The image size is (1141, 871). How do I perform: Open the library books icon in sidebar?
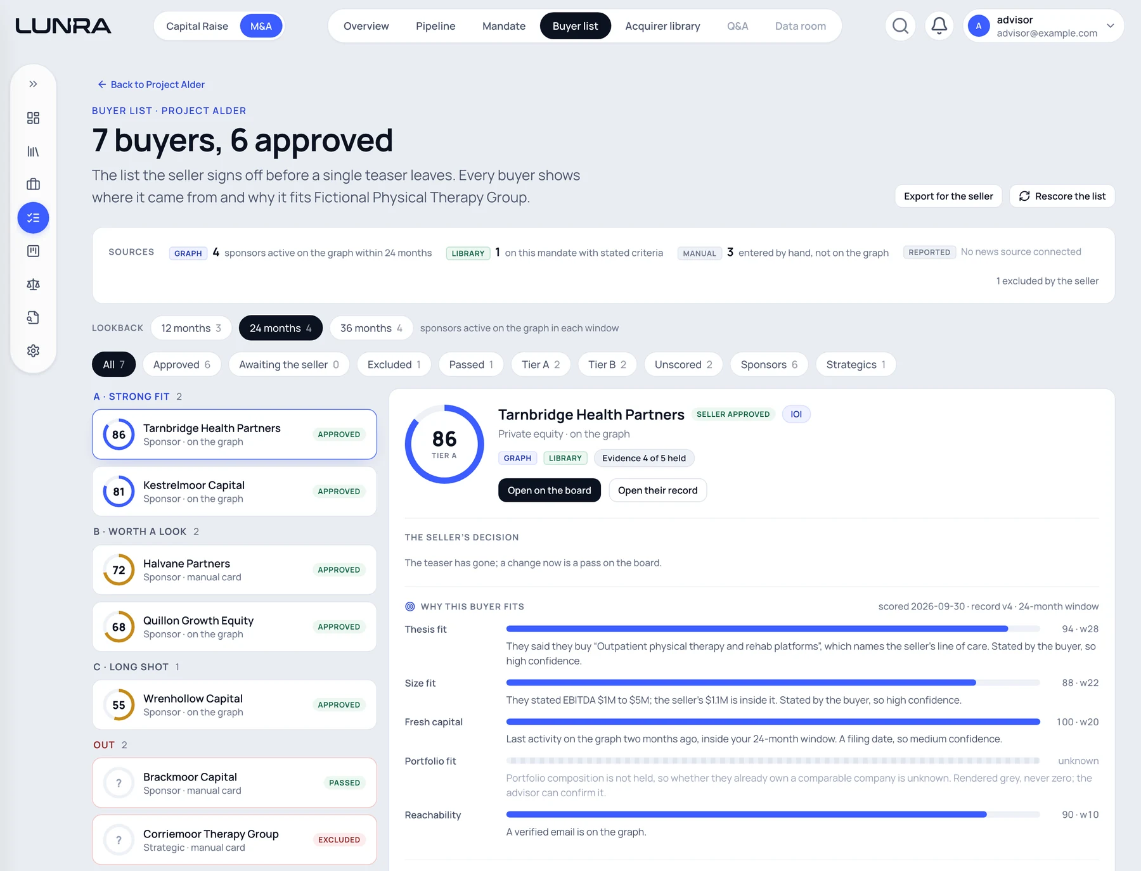click(x=33, y=151)
